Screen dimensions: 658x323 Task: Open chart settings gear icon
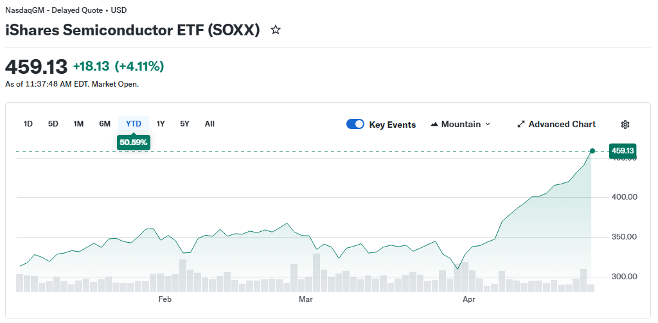coord(625,125)
